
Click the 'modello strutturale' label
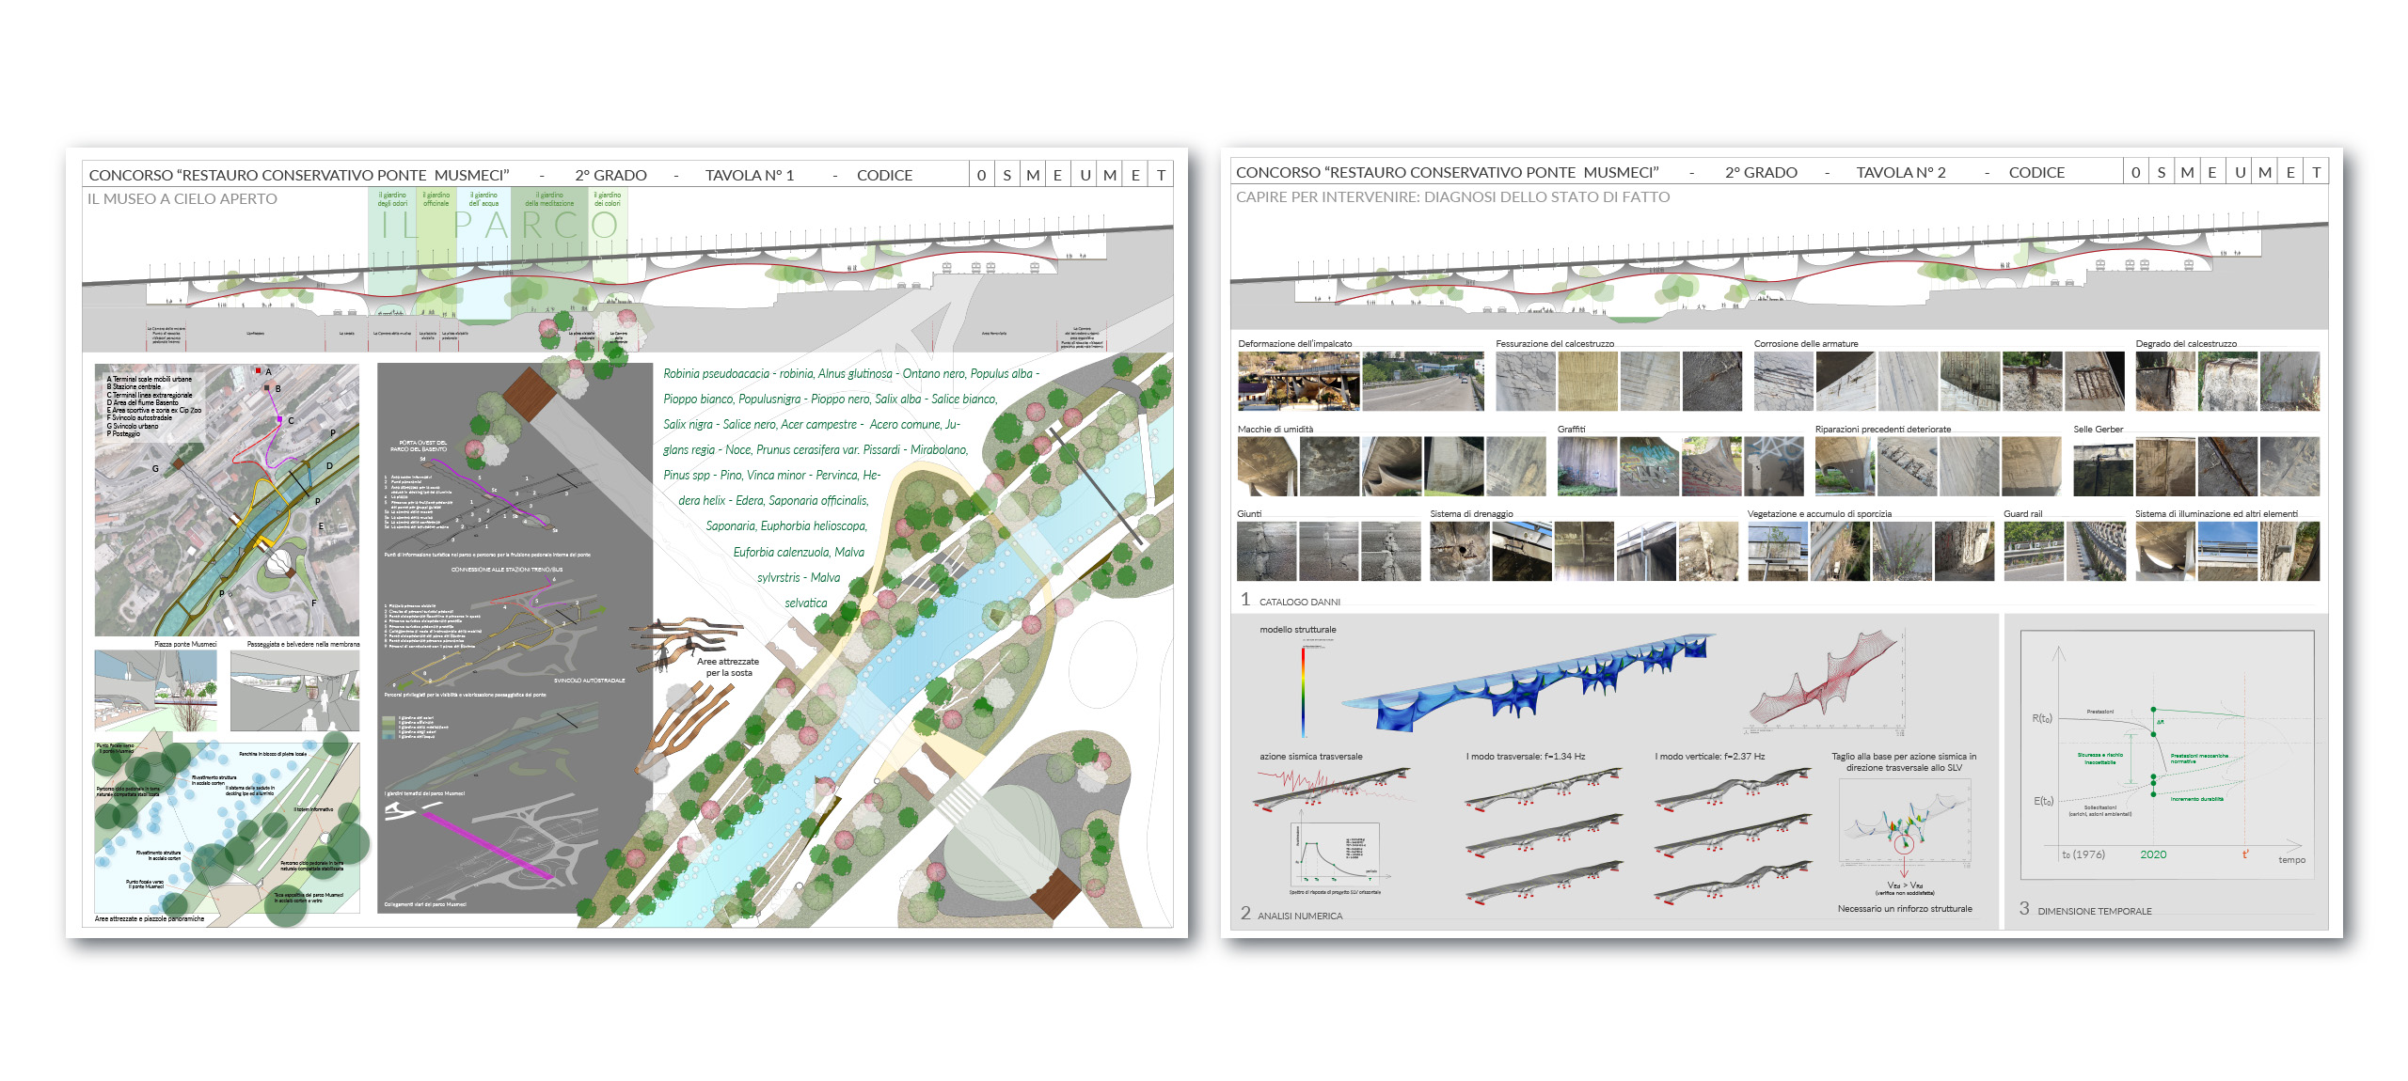(1297, 629)
